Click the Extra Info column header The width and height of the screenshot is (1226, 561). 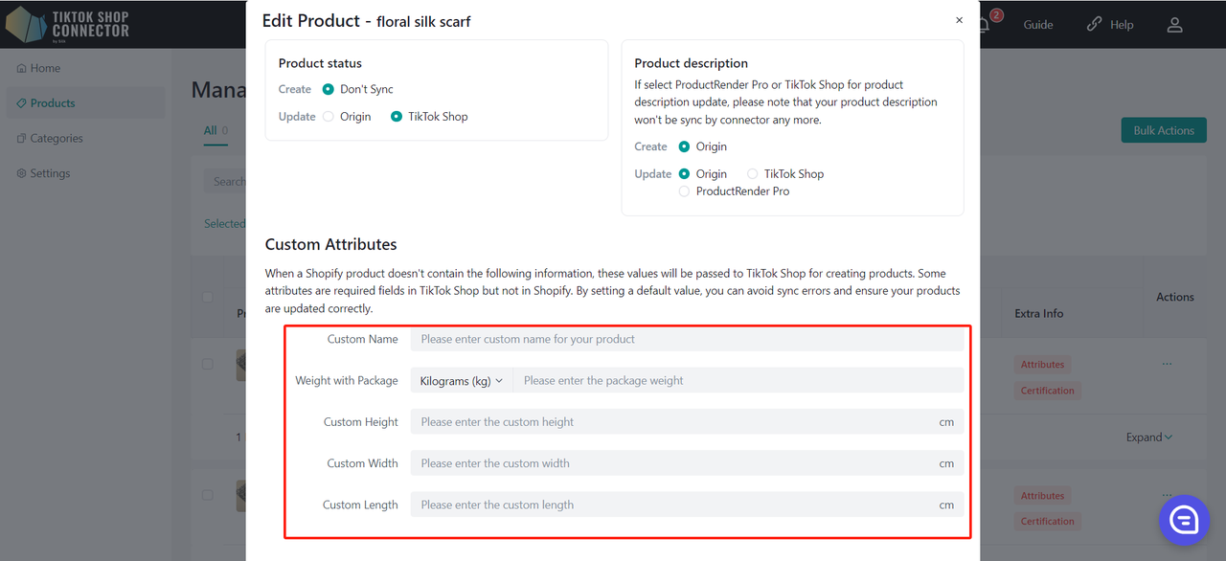click(x=1039, y=313)
